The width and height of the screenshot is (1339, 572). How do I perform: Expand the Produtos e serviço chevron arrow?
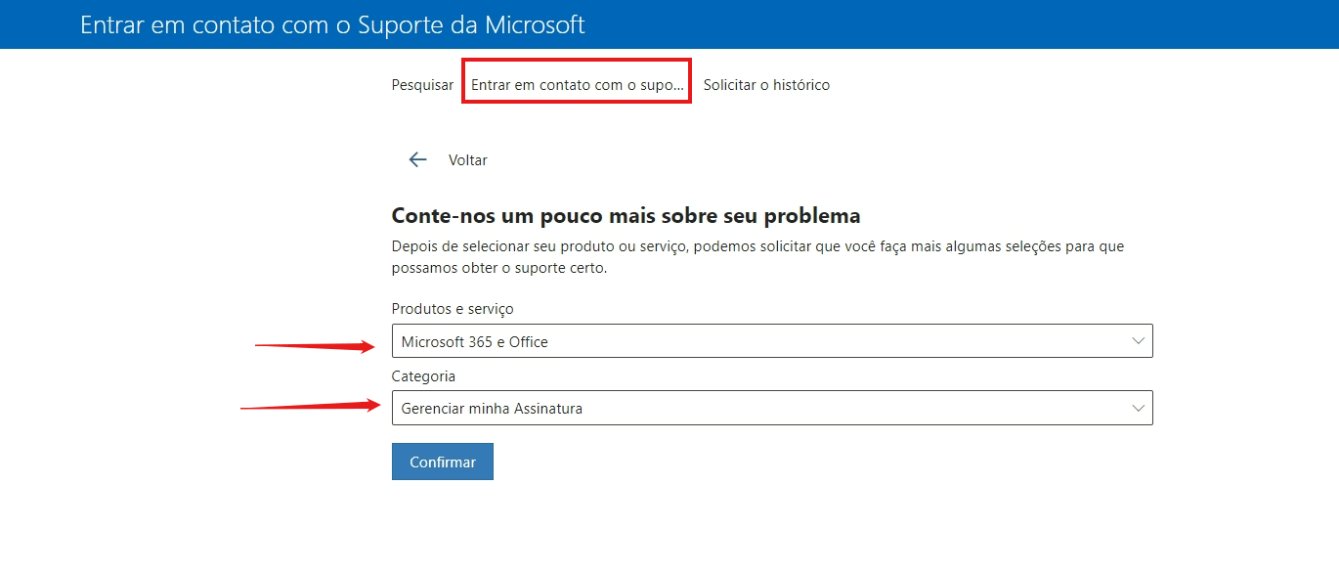point(1138,341)
